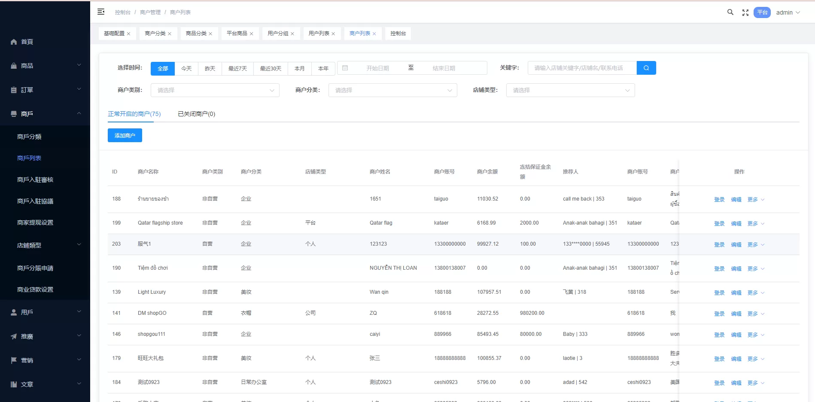Screen dimensions: 815x402
Task: Click 编辑 link for Light Luxury row
Action: [736, 293]
